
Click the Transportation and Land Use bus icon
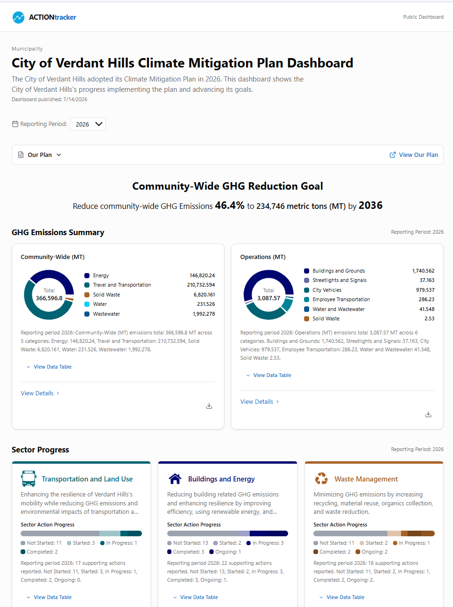tap(29, 479)
